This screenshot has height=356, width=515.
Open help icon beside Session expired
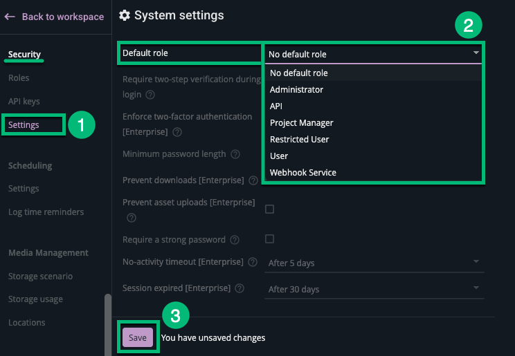[240, 288]
